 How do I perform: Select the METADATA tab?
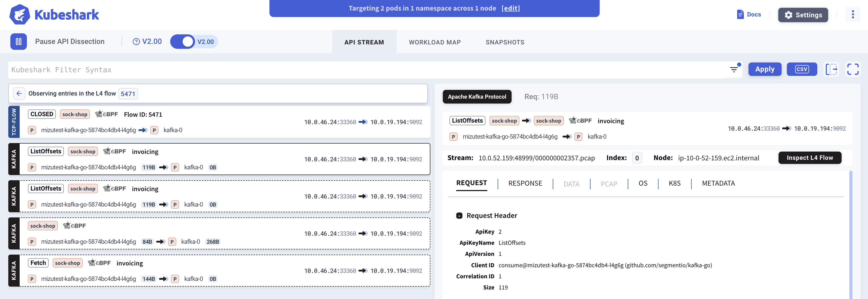[x=718, y=183]
